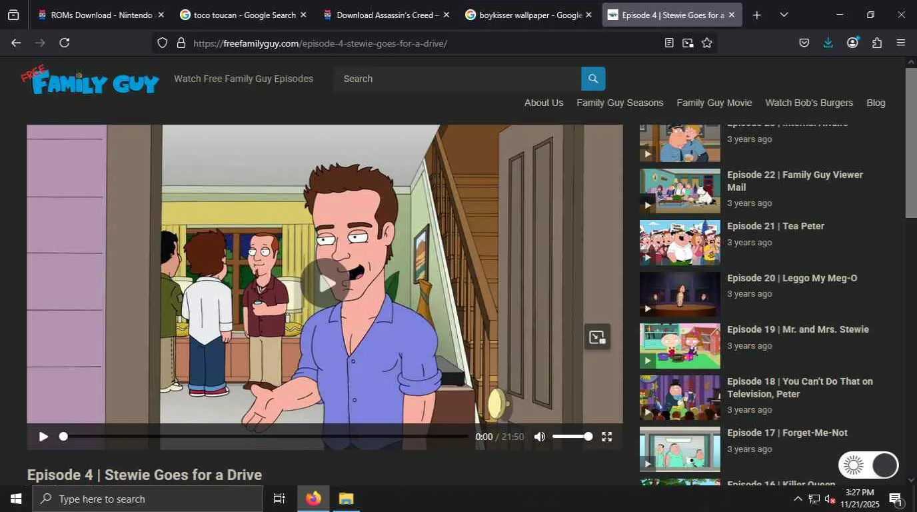Start video with the large center play button

coord(325,283)
